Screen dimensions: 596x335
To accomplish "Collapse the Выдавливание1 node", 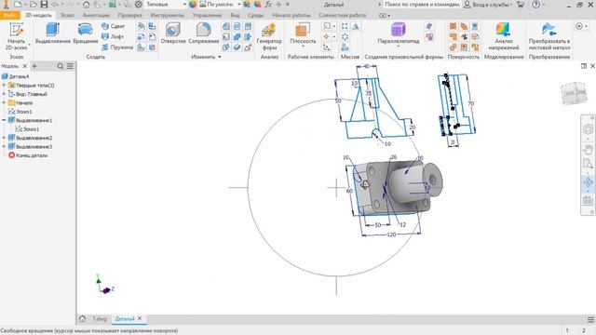I will (4, 120).
